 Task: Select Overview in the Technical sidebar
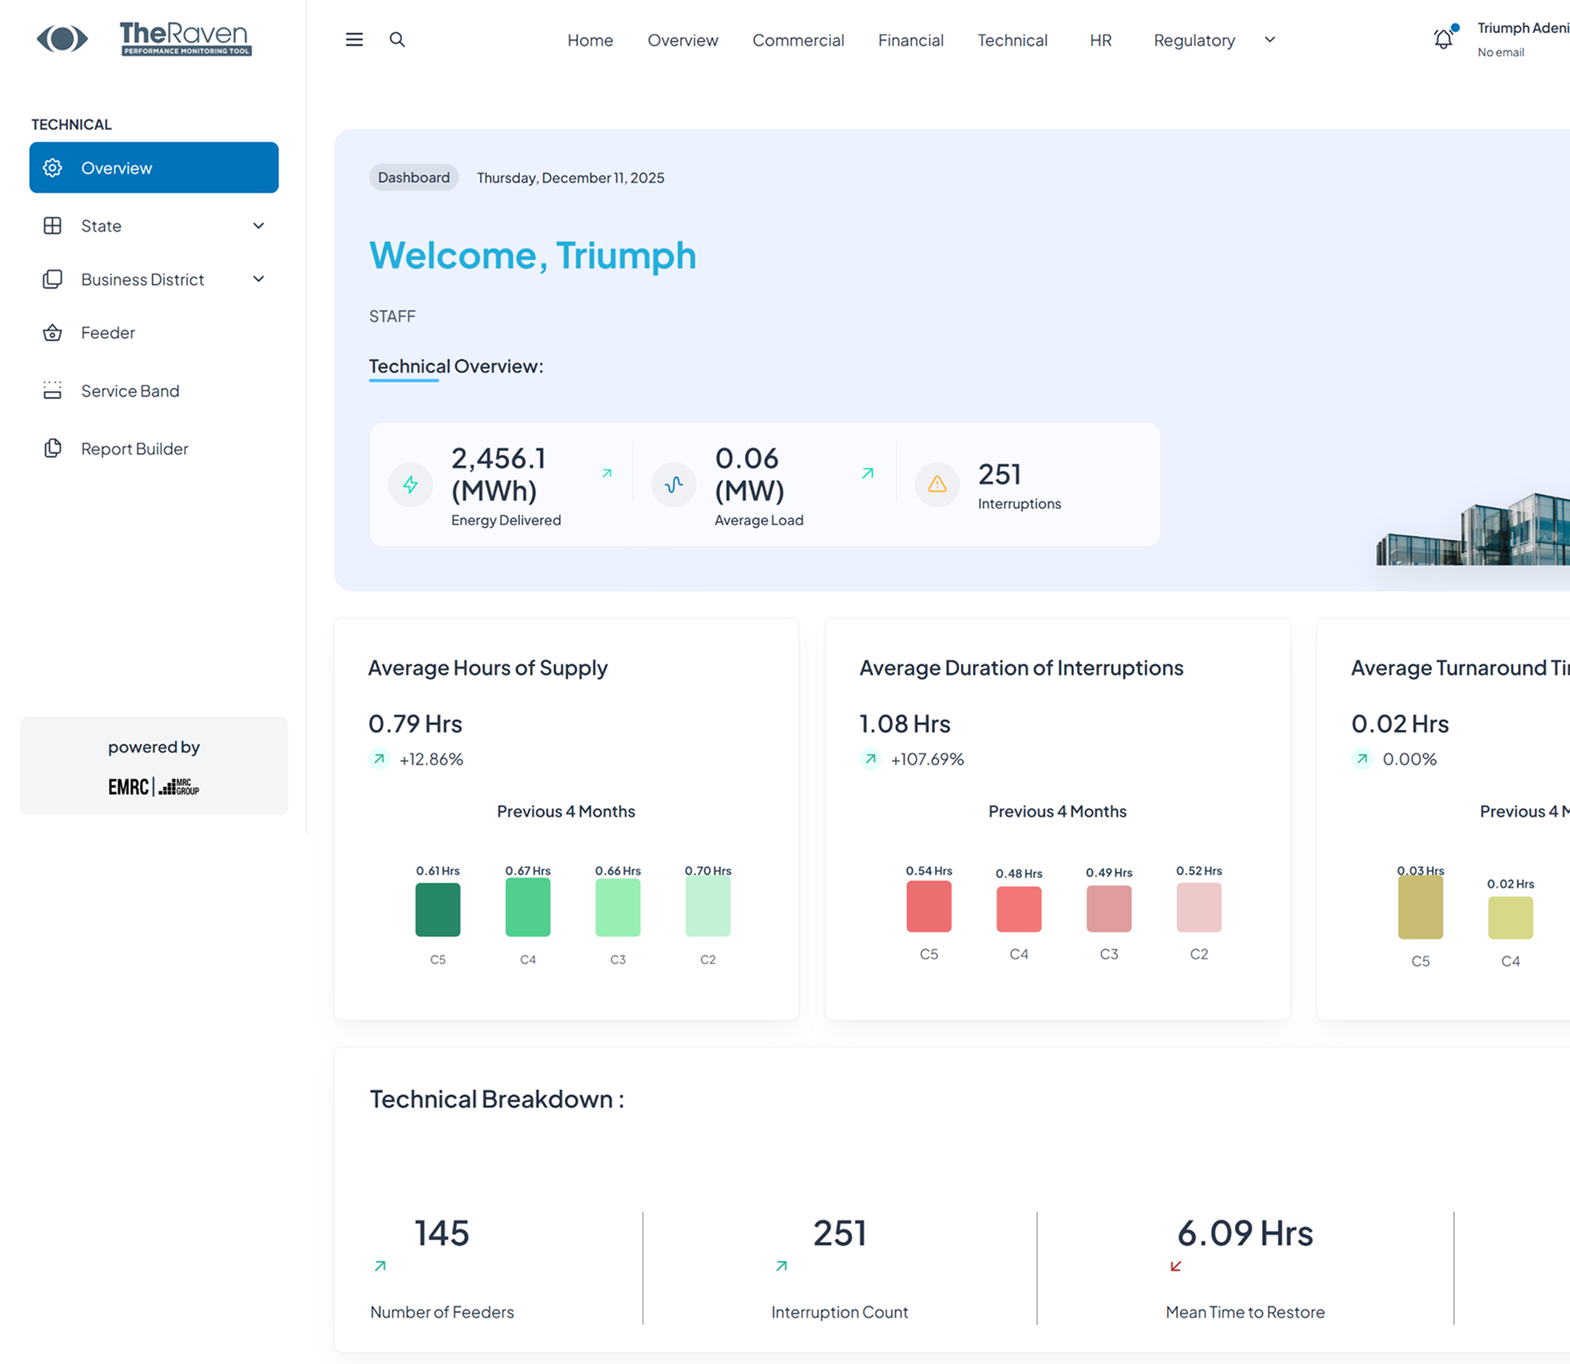coord(154,168)
